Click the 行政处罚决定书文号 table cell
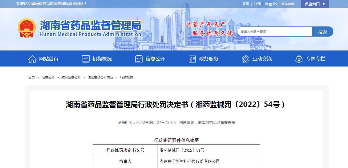The image size is (348, 168). pyautogui.click(x=125, y=150)
